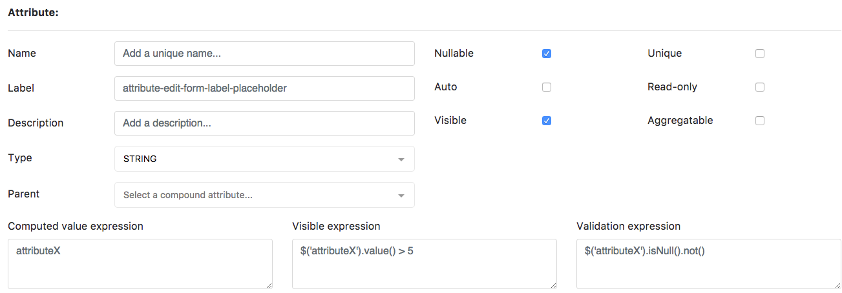Click inside Computed value expression textarea
The image size is (842, 293).
(x=140, y=264)
